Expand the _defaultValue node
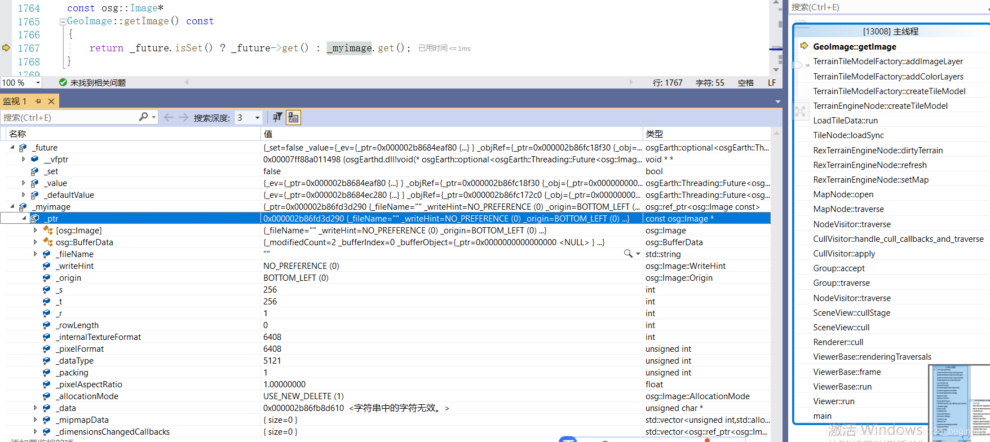Image resolution: width=990 pixels, height=442 pixels. click(24, 195)
